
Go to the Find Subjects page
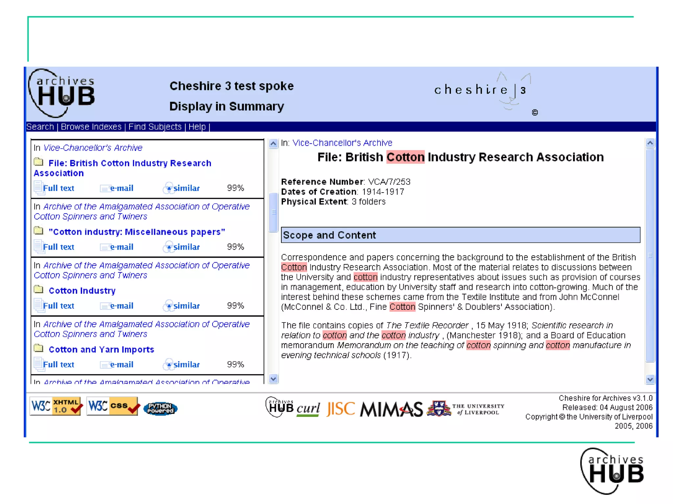[x=155, y=127]
